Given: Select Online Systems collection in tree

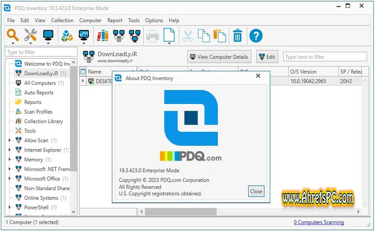Looking at the screenshot, I should pyautogui.click(x=41, y=198).
